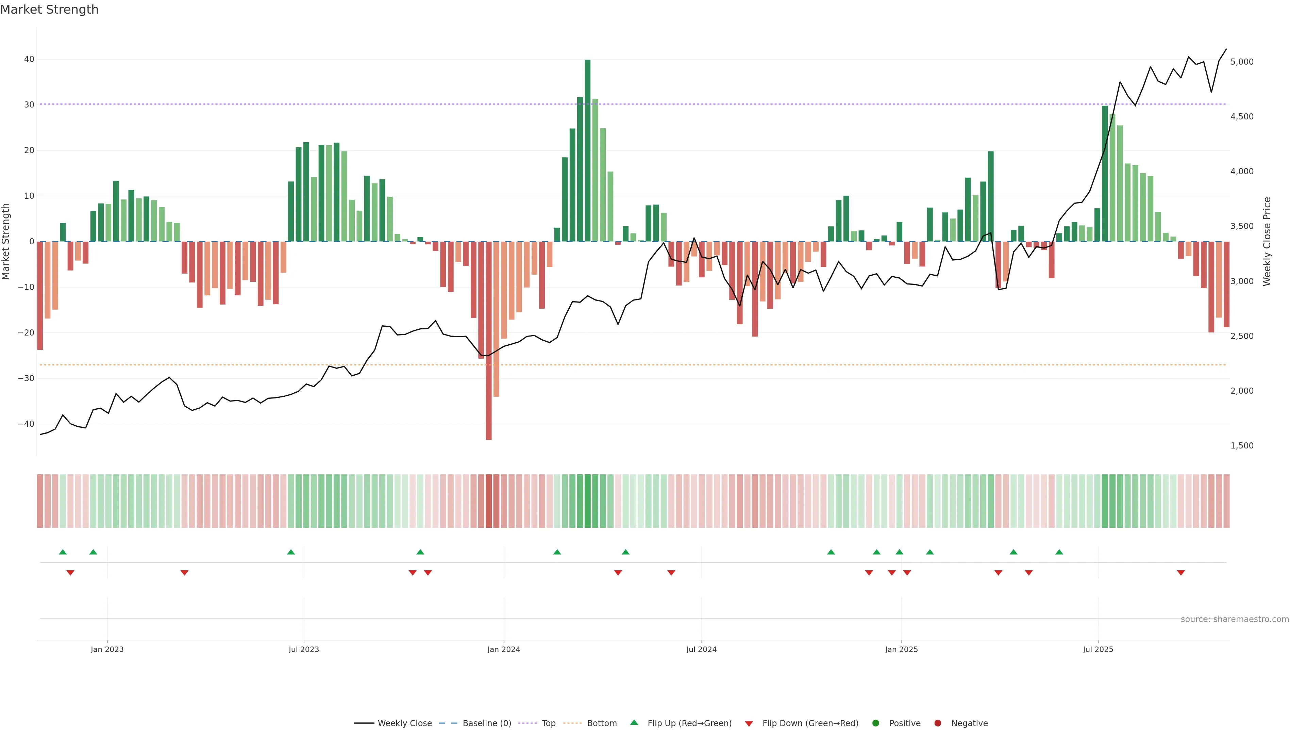Screen dimensions: 1306x735
Task: Click the Jul 2025 x-axis label
Action: [x=1098, y=649]
